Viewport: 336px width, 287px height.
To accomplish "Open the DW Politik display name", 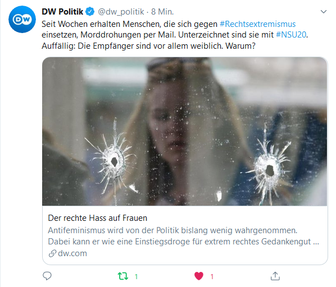I will pos(62,12).
